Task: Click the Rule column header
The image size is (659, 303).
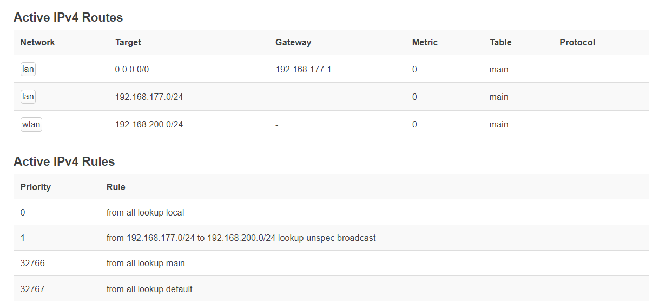Action: point(116,187)
